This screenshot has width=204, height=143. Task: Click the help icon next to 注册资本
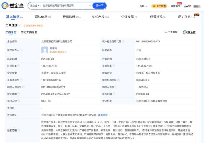click(x=18, y=66)
